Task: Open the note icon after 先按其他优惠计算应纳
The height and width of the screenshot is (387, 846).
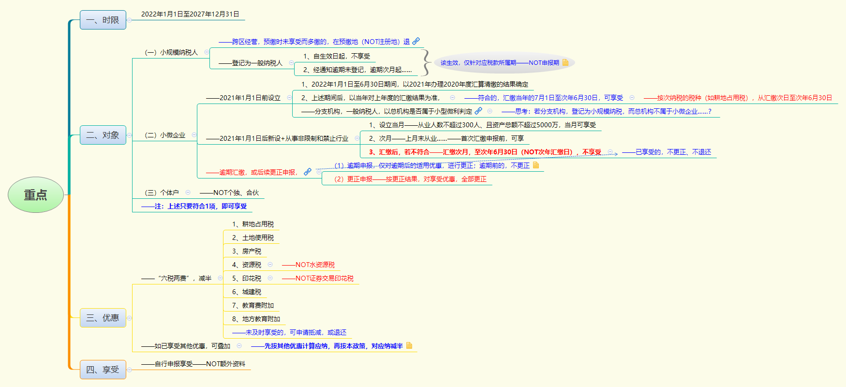Action: (409, 345)
